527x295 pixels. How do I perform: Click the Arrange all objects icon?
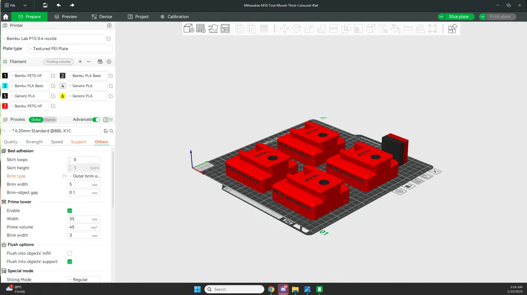click(x=225, y=28)
